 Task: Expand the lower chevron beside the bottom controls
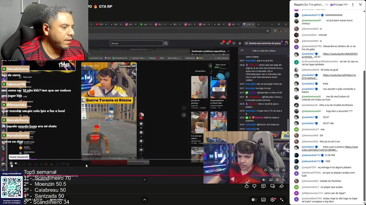144,200
